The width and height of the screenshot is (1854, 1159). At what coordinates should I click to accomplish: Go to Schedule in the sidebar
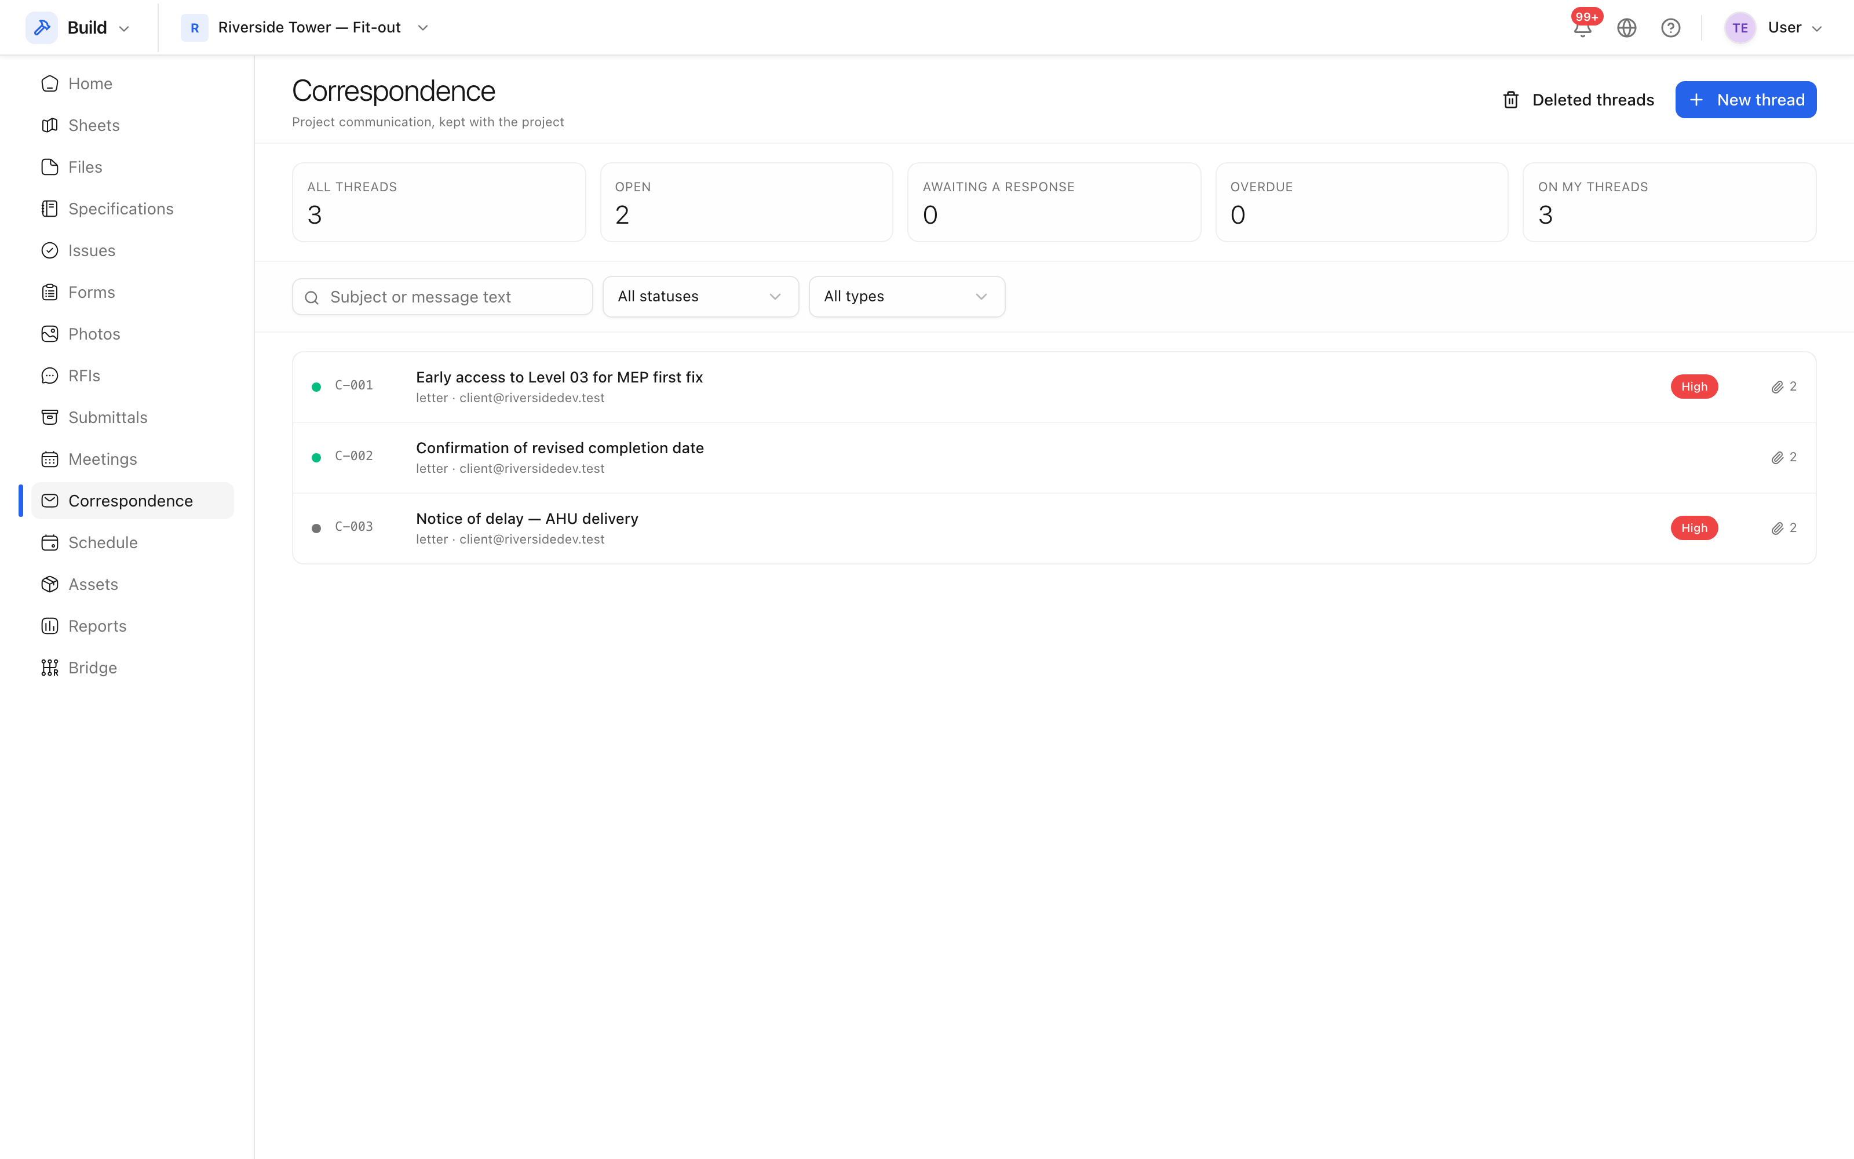click(133, 543)
